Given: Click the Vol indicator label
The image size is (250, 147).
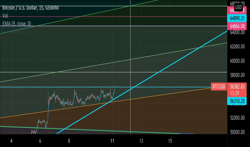Looking at the screenshot, I should pos(5,16).
